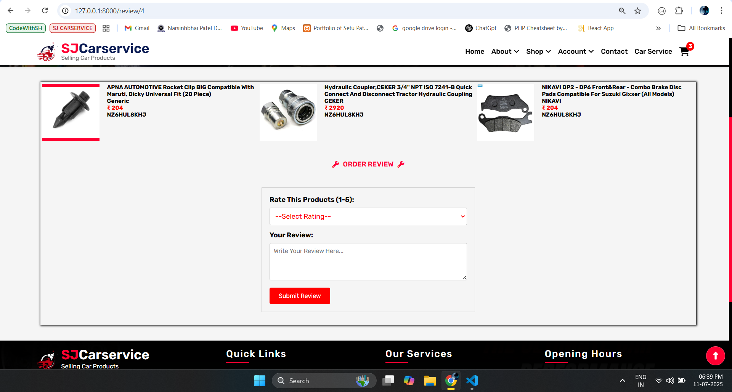Click the Your Review text area
This screenshot has width=732, height=392.
pos(368,262)
